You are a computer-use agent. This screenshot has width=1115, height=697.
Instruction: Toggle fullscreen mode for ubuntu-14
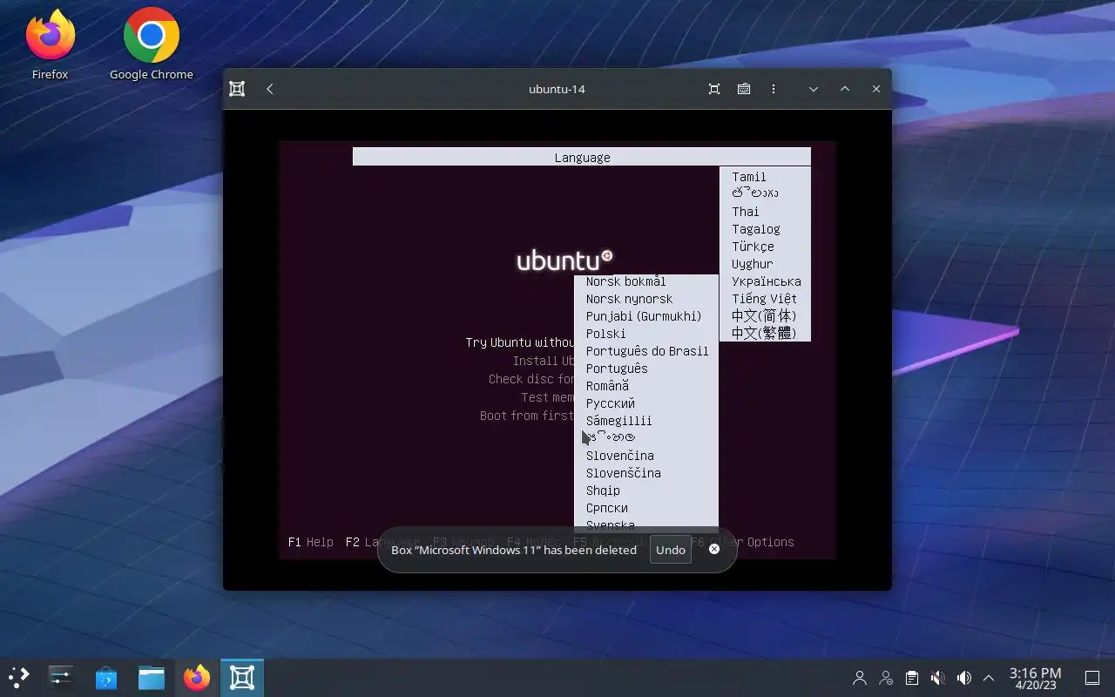click(x=714, y=89)
